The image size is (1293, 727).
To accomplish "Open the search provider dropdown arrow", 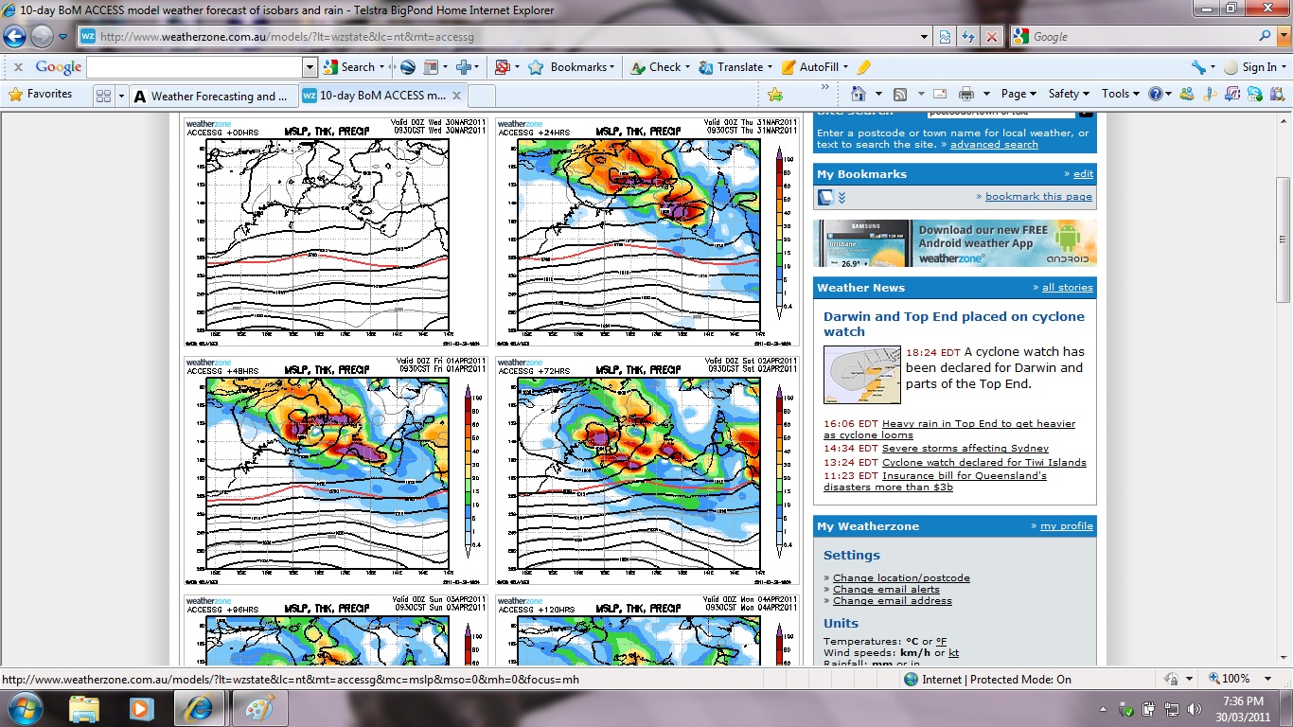I will 1282,37.
